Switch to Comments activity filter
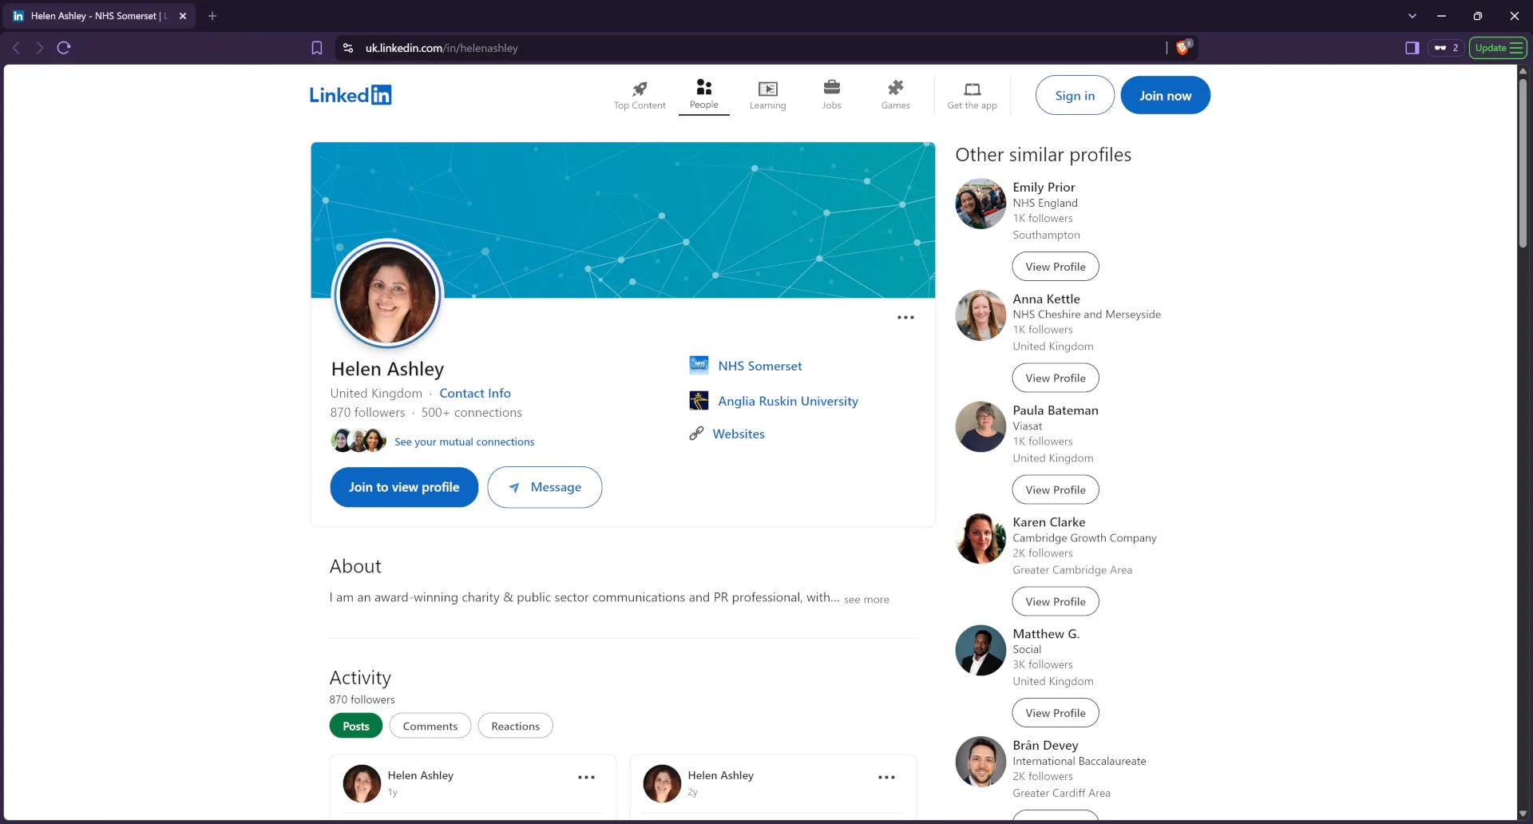 coord(430,726)
